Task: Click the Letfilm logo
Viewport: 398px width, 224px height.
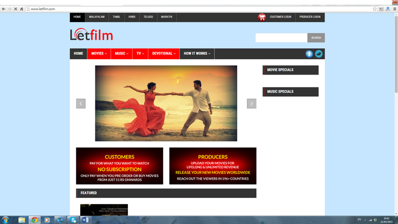Action: [x=92, y=35]
